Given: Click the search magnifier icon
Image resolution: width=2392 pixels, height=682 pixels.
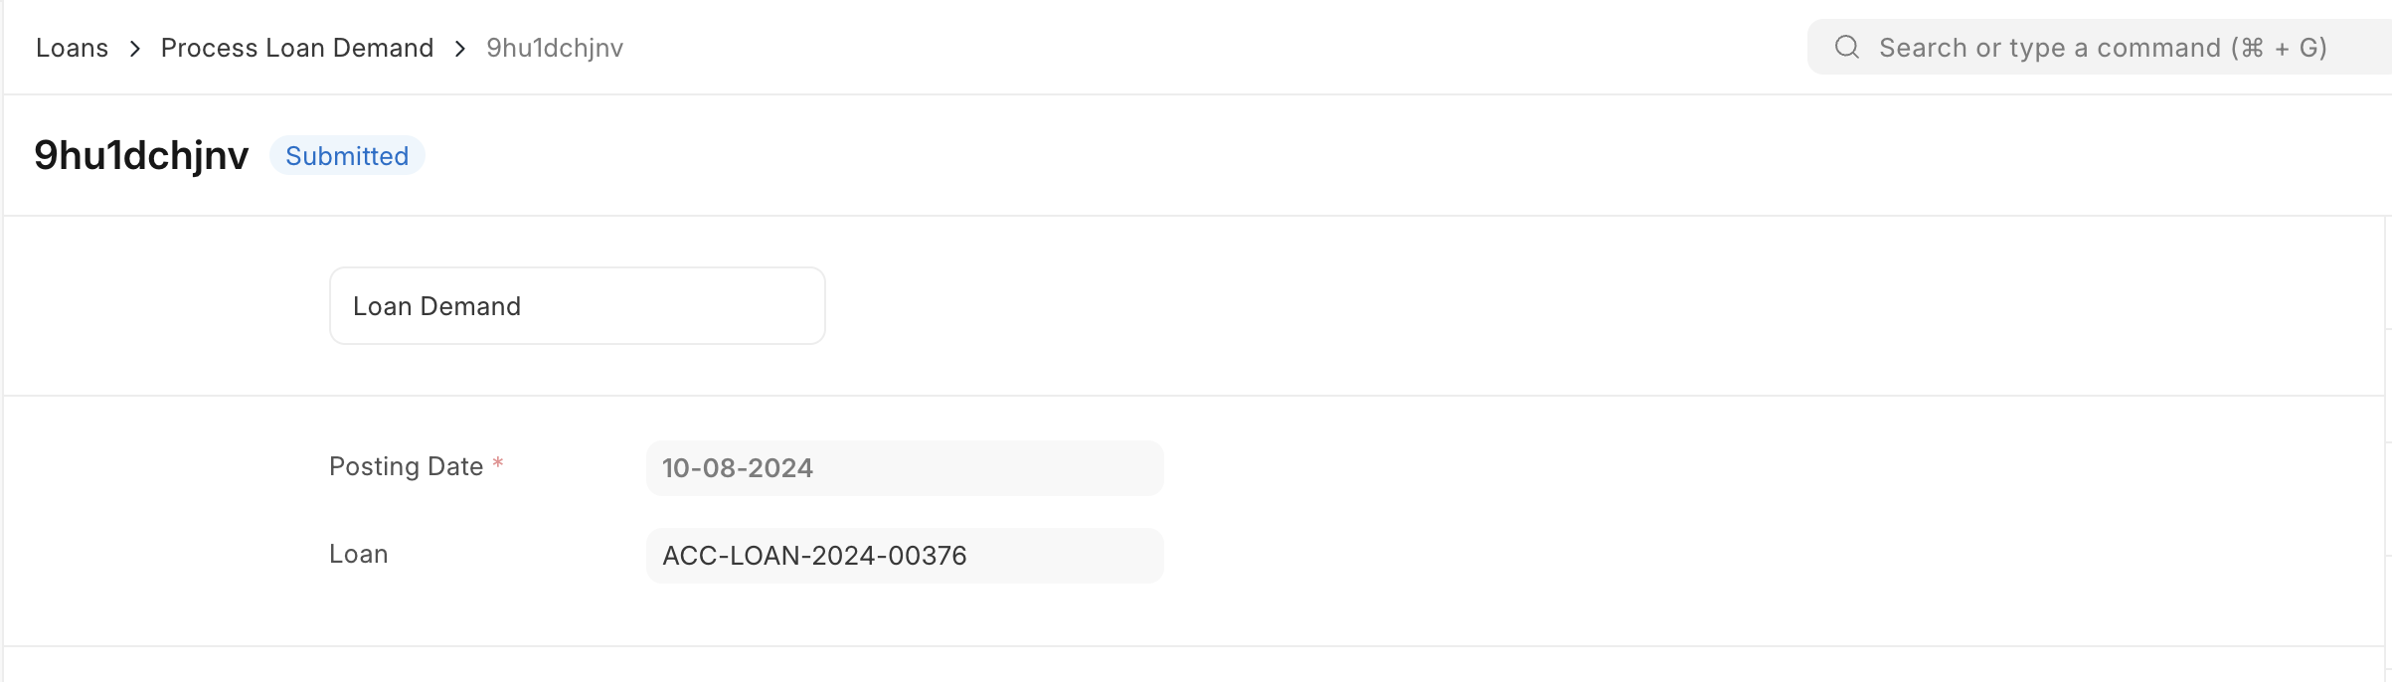Looking at the screenshot, I should [x=1846, y=47].
